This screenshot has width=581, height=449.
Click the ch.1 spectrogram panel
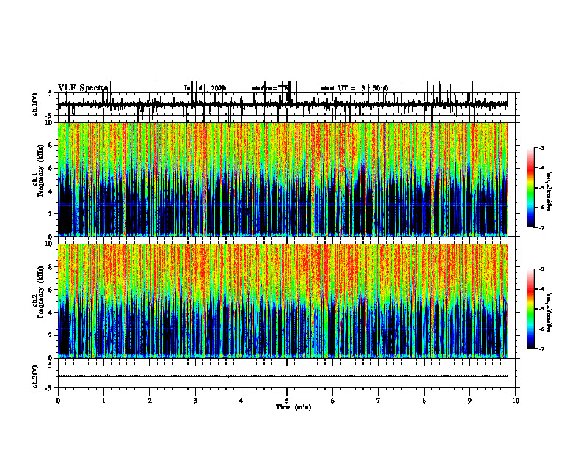pyautogui.click(x=282, y=179)
